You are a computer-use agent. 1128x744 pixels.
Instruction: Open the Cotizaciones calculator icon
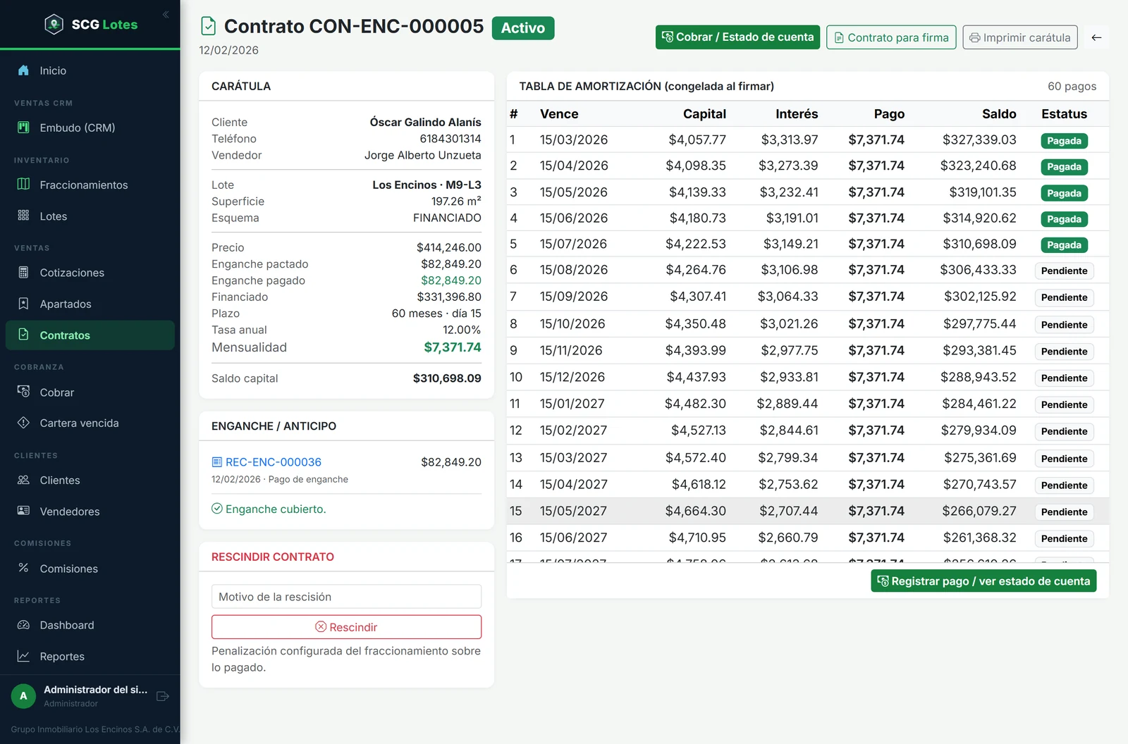pyautogui.click(x=23, y=272)
